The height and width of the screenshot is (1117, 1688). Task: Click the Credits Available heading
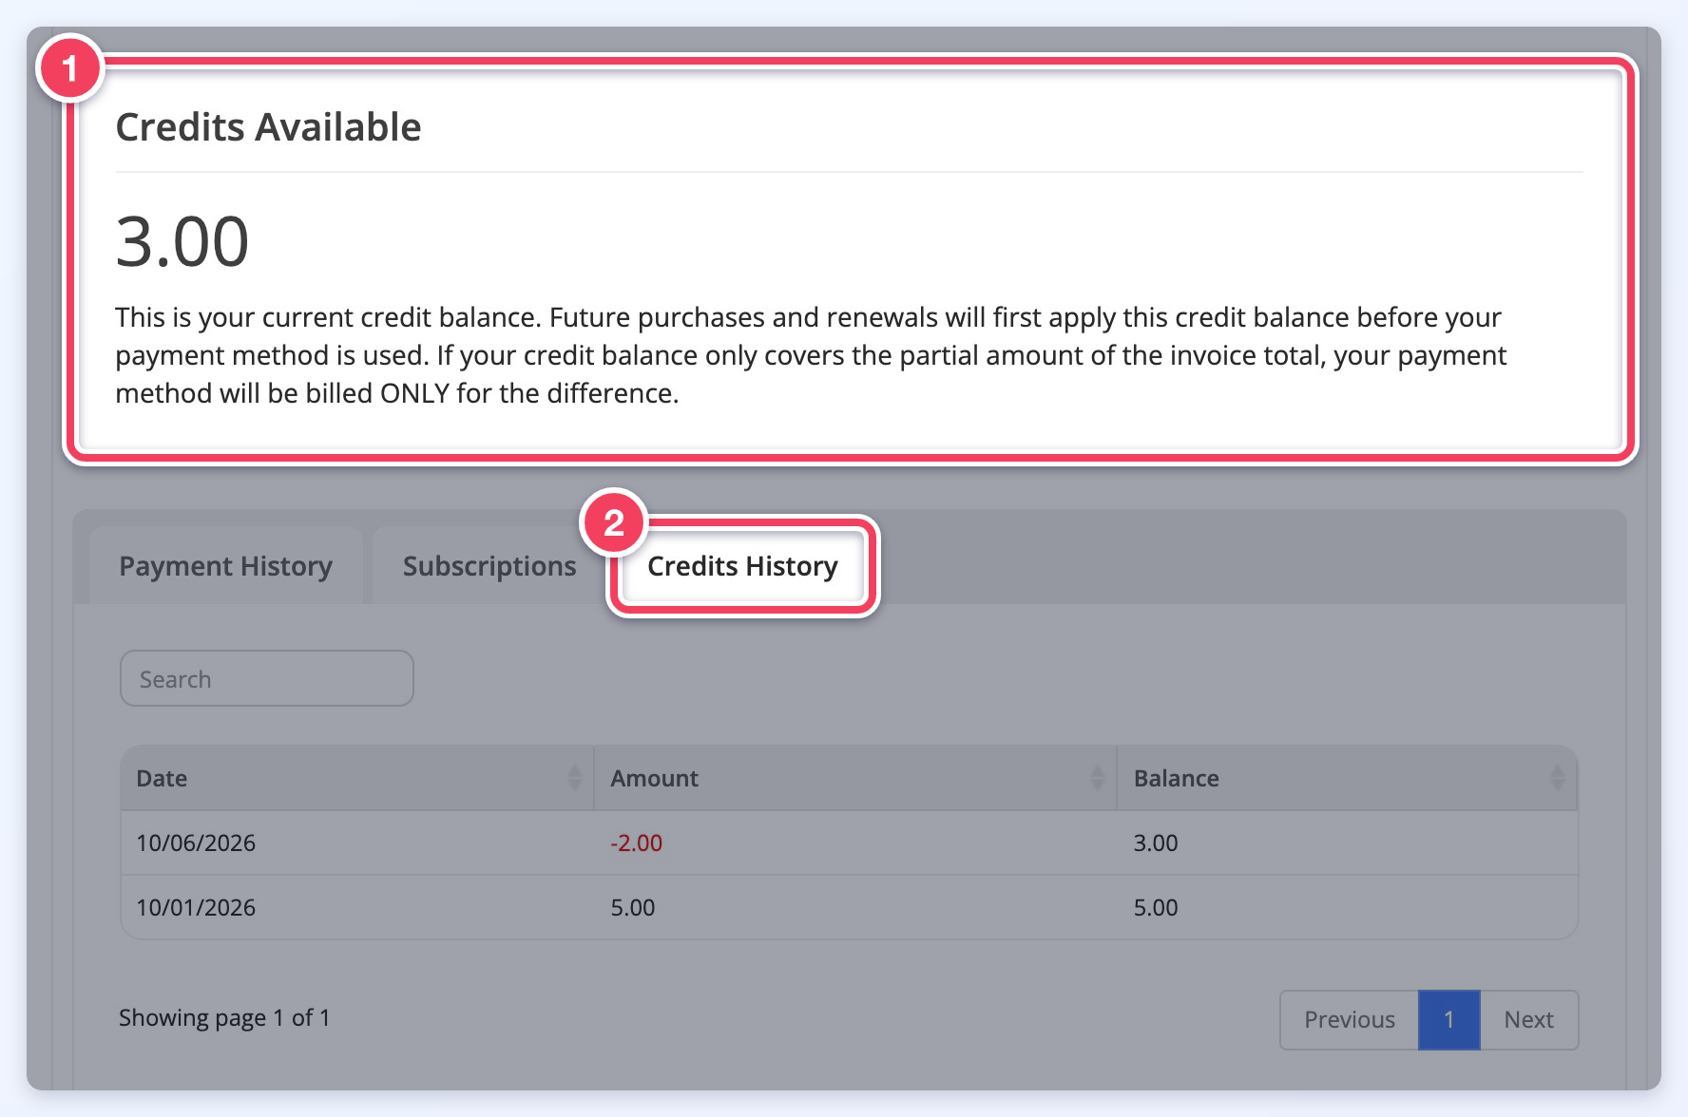(268, 127)
